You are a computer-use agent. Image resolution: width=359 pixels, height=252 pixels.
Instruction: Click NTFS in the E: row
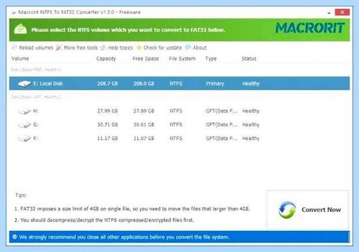coord(176,84)
